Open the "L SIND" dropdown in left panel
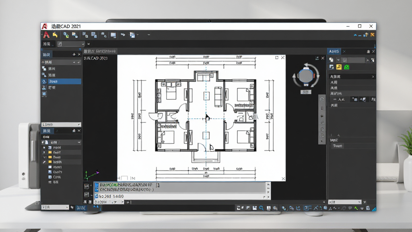This screenshot has height=232, width=412. 61,124
